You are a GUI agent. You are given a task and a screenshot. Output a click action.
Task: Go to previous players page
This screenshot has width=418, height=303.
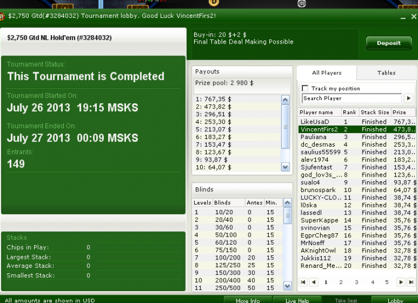(314, 282)
